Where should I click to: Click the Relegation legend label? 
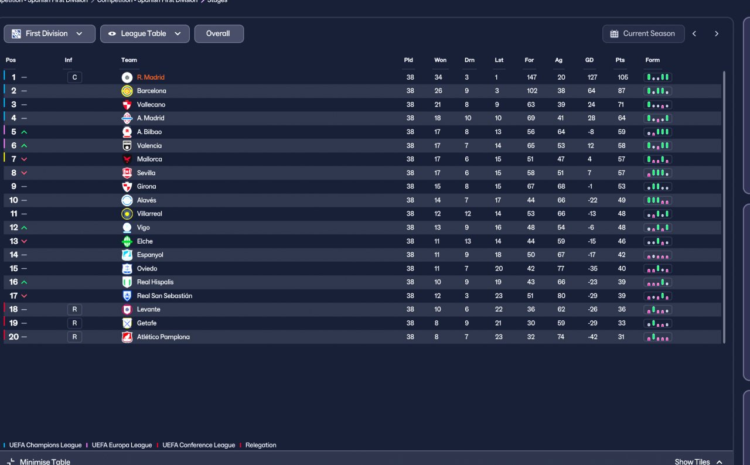[x=261, y=445]
